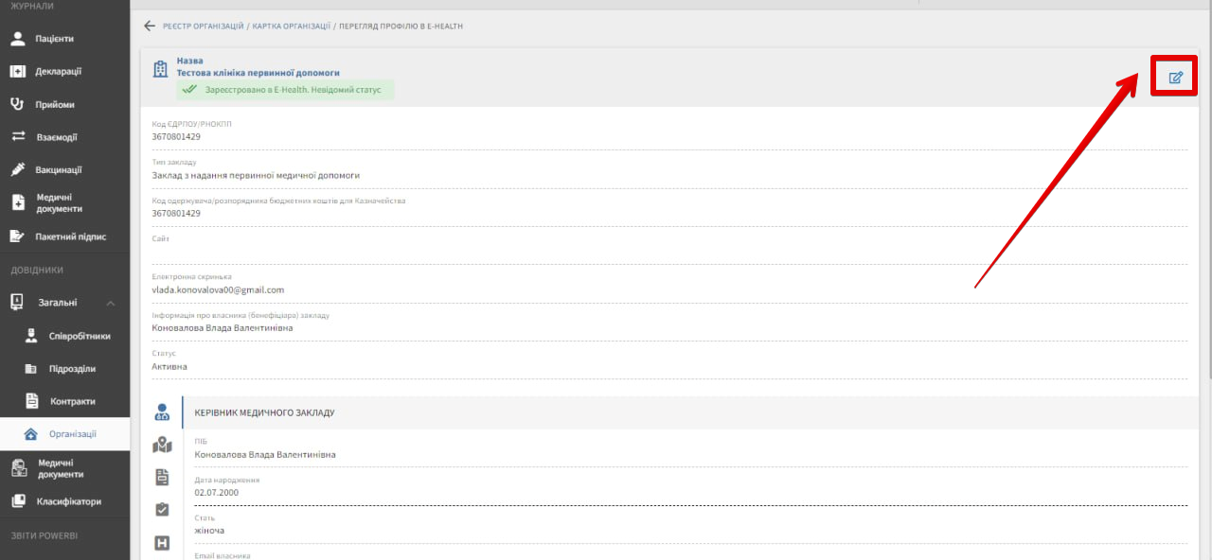
Task: Open the map location tab icon
Action: point(162,445)
